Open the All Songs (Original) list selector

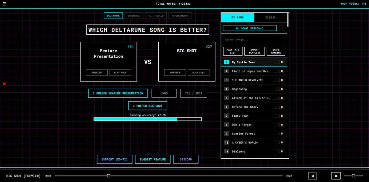[x=249, y=28]
